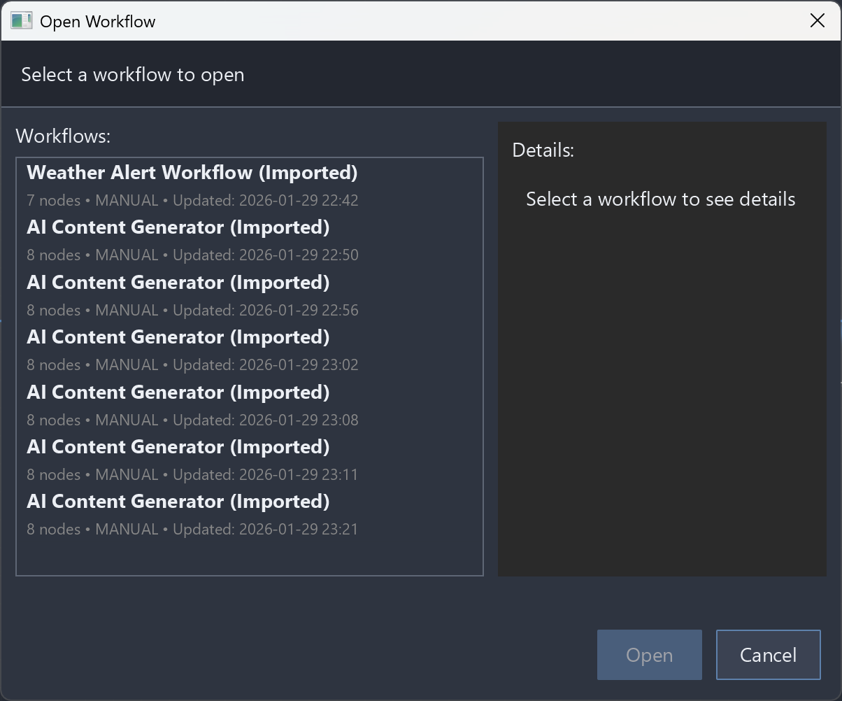This screenshot has height=701, width=842.
Task: Select AI Content Generator updated at 23:11
Action: [x=178, y=447]
